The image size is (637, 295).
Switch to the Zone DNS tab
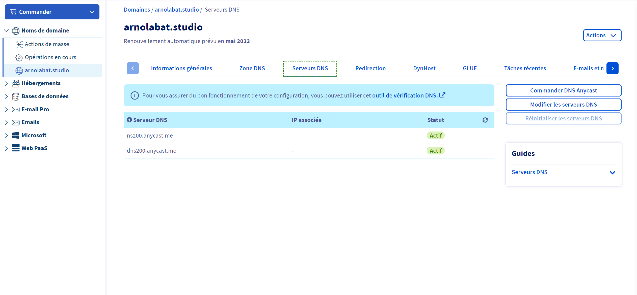point(252,68)
